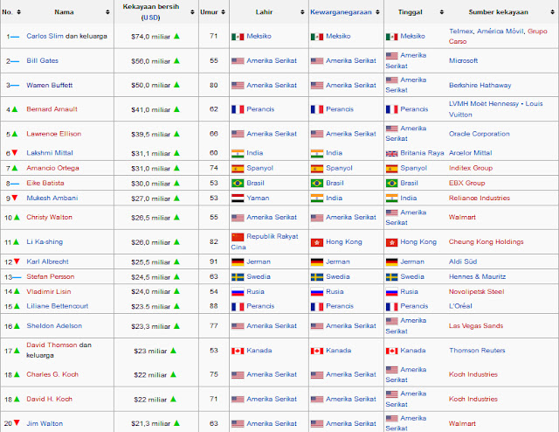Sort by Sumber kekayaan column arrows
This screenshot has width=559, height=432.
pos(552,12)
